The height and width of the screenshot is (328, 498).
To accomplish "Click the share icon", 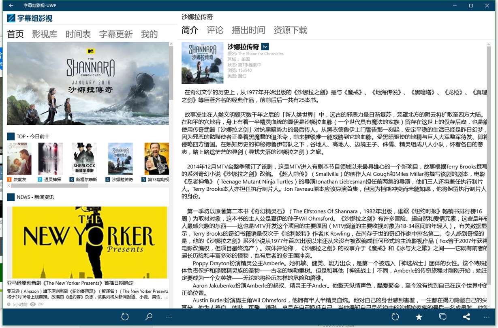I will pos(467,317).
